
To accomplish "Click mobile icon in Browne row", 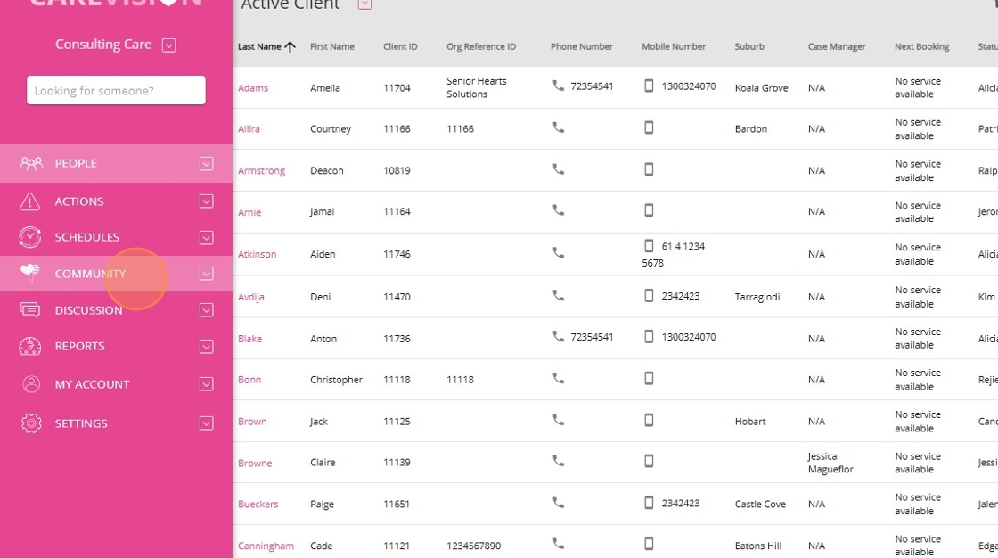I will pyautogui.click(x=649, y=461).
